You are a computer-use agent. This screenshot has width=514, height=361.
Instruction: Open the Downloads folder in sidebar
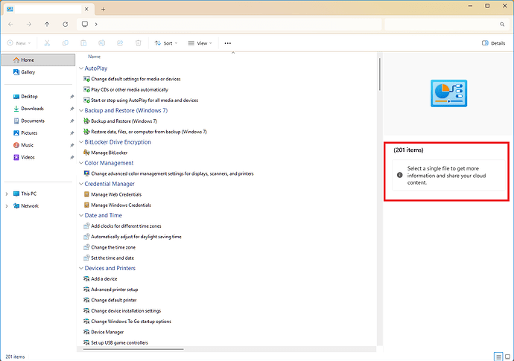[32, 109]
